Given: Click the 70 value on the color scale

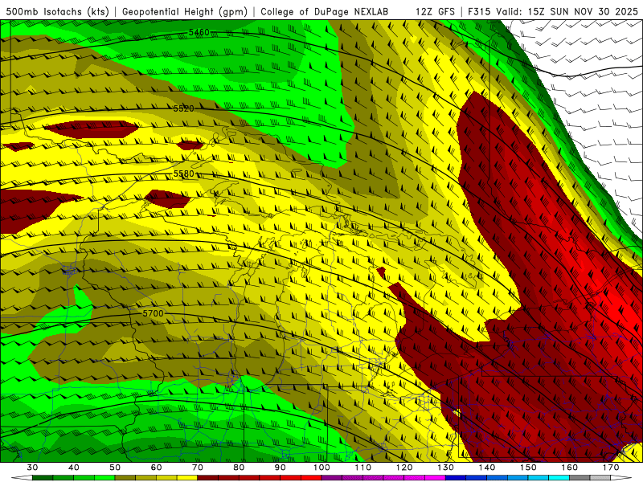Looking at the screenshot, I should click(x=198, y=468).
